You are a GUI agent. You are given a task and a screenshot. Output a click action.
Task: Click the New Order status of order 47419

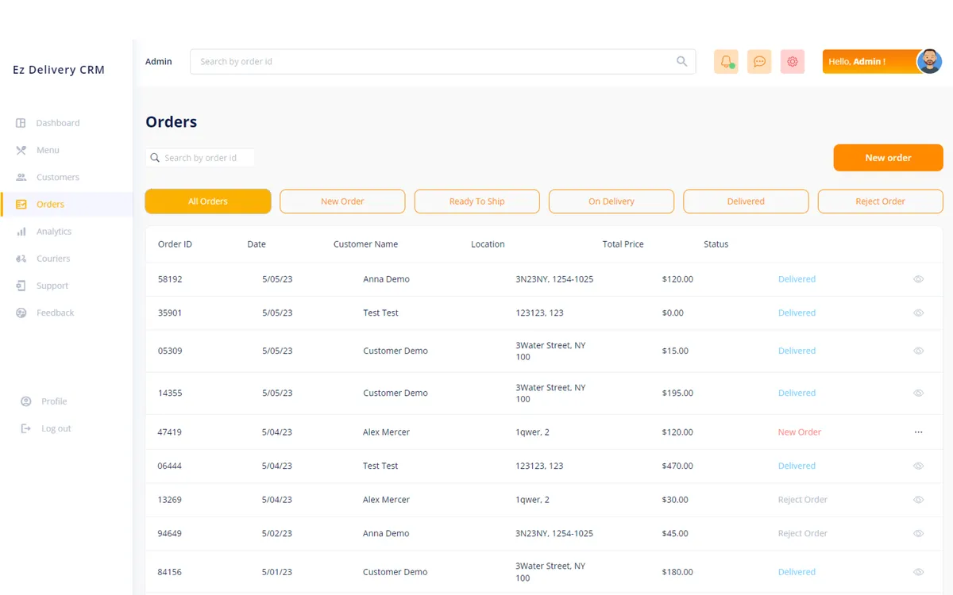[800, 432]
